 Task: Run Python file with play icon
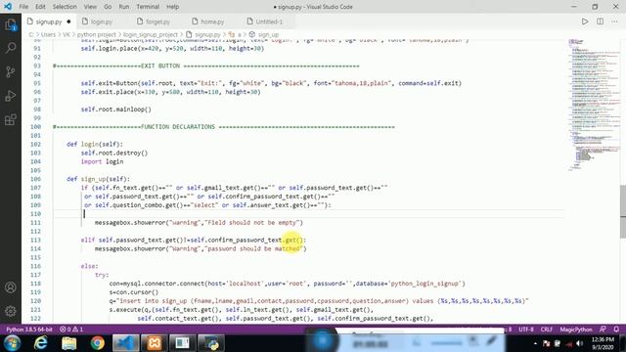pos(585,22)
